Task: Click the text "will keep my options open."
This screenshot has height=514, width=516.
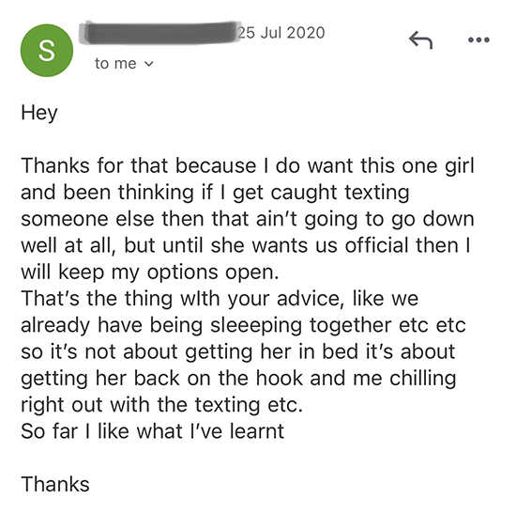Action: click(x=150, y=273)
